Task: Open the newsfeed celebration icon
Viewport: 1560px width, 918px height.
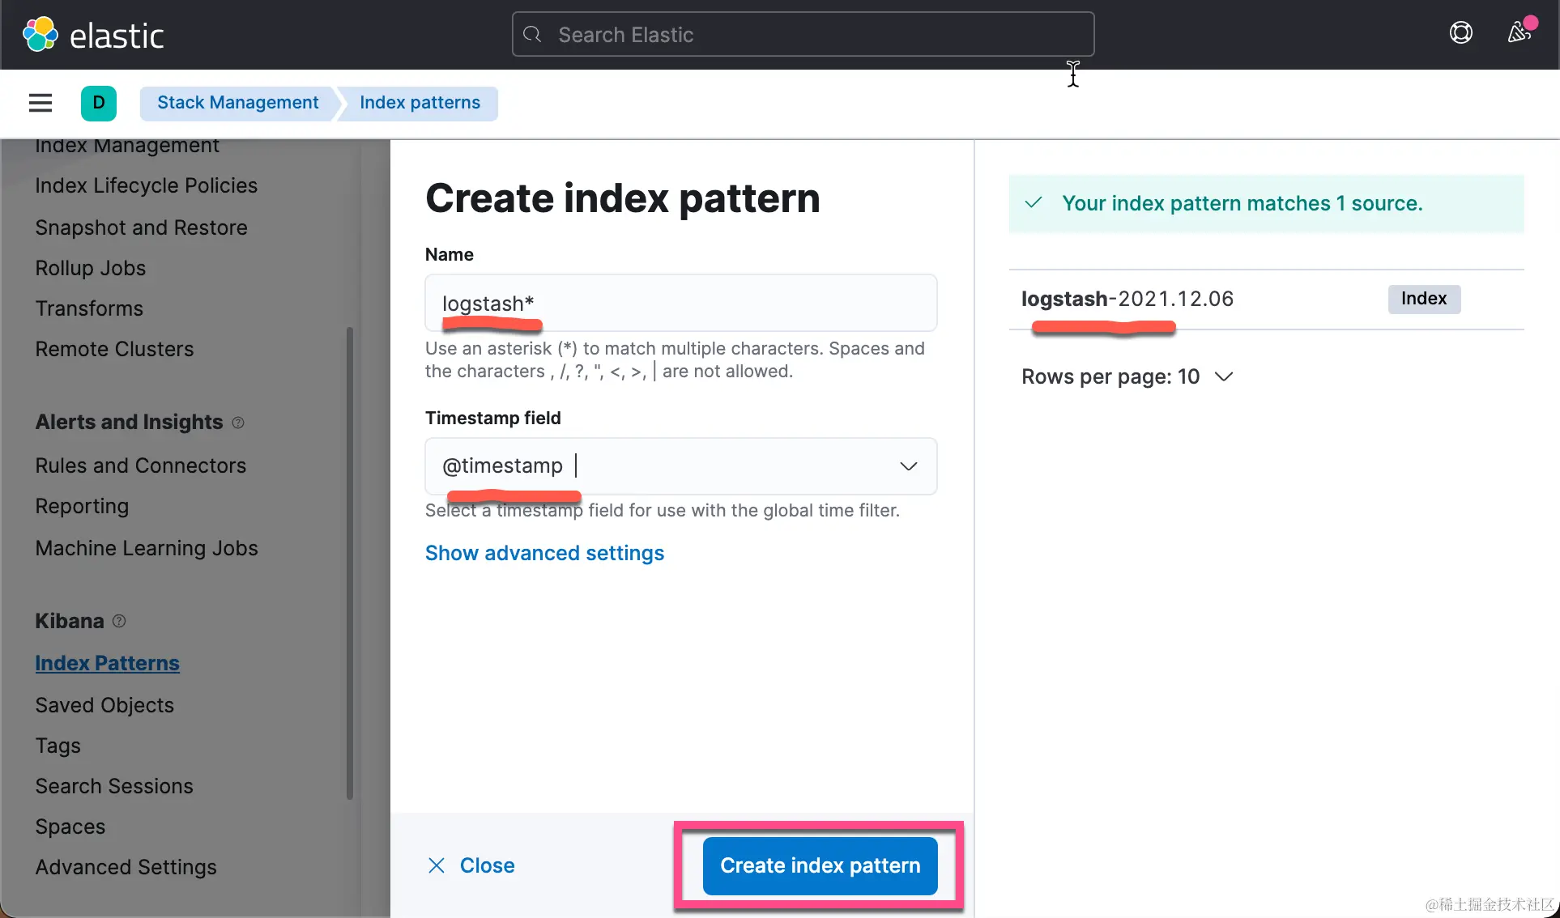Action: 1520,32
